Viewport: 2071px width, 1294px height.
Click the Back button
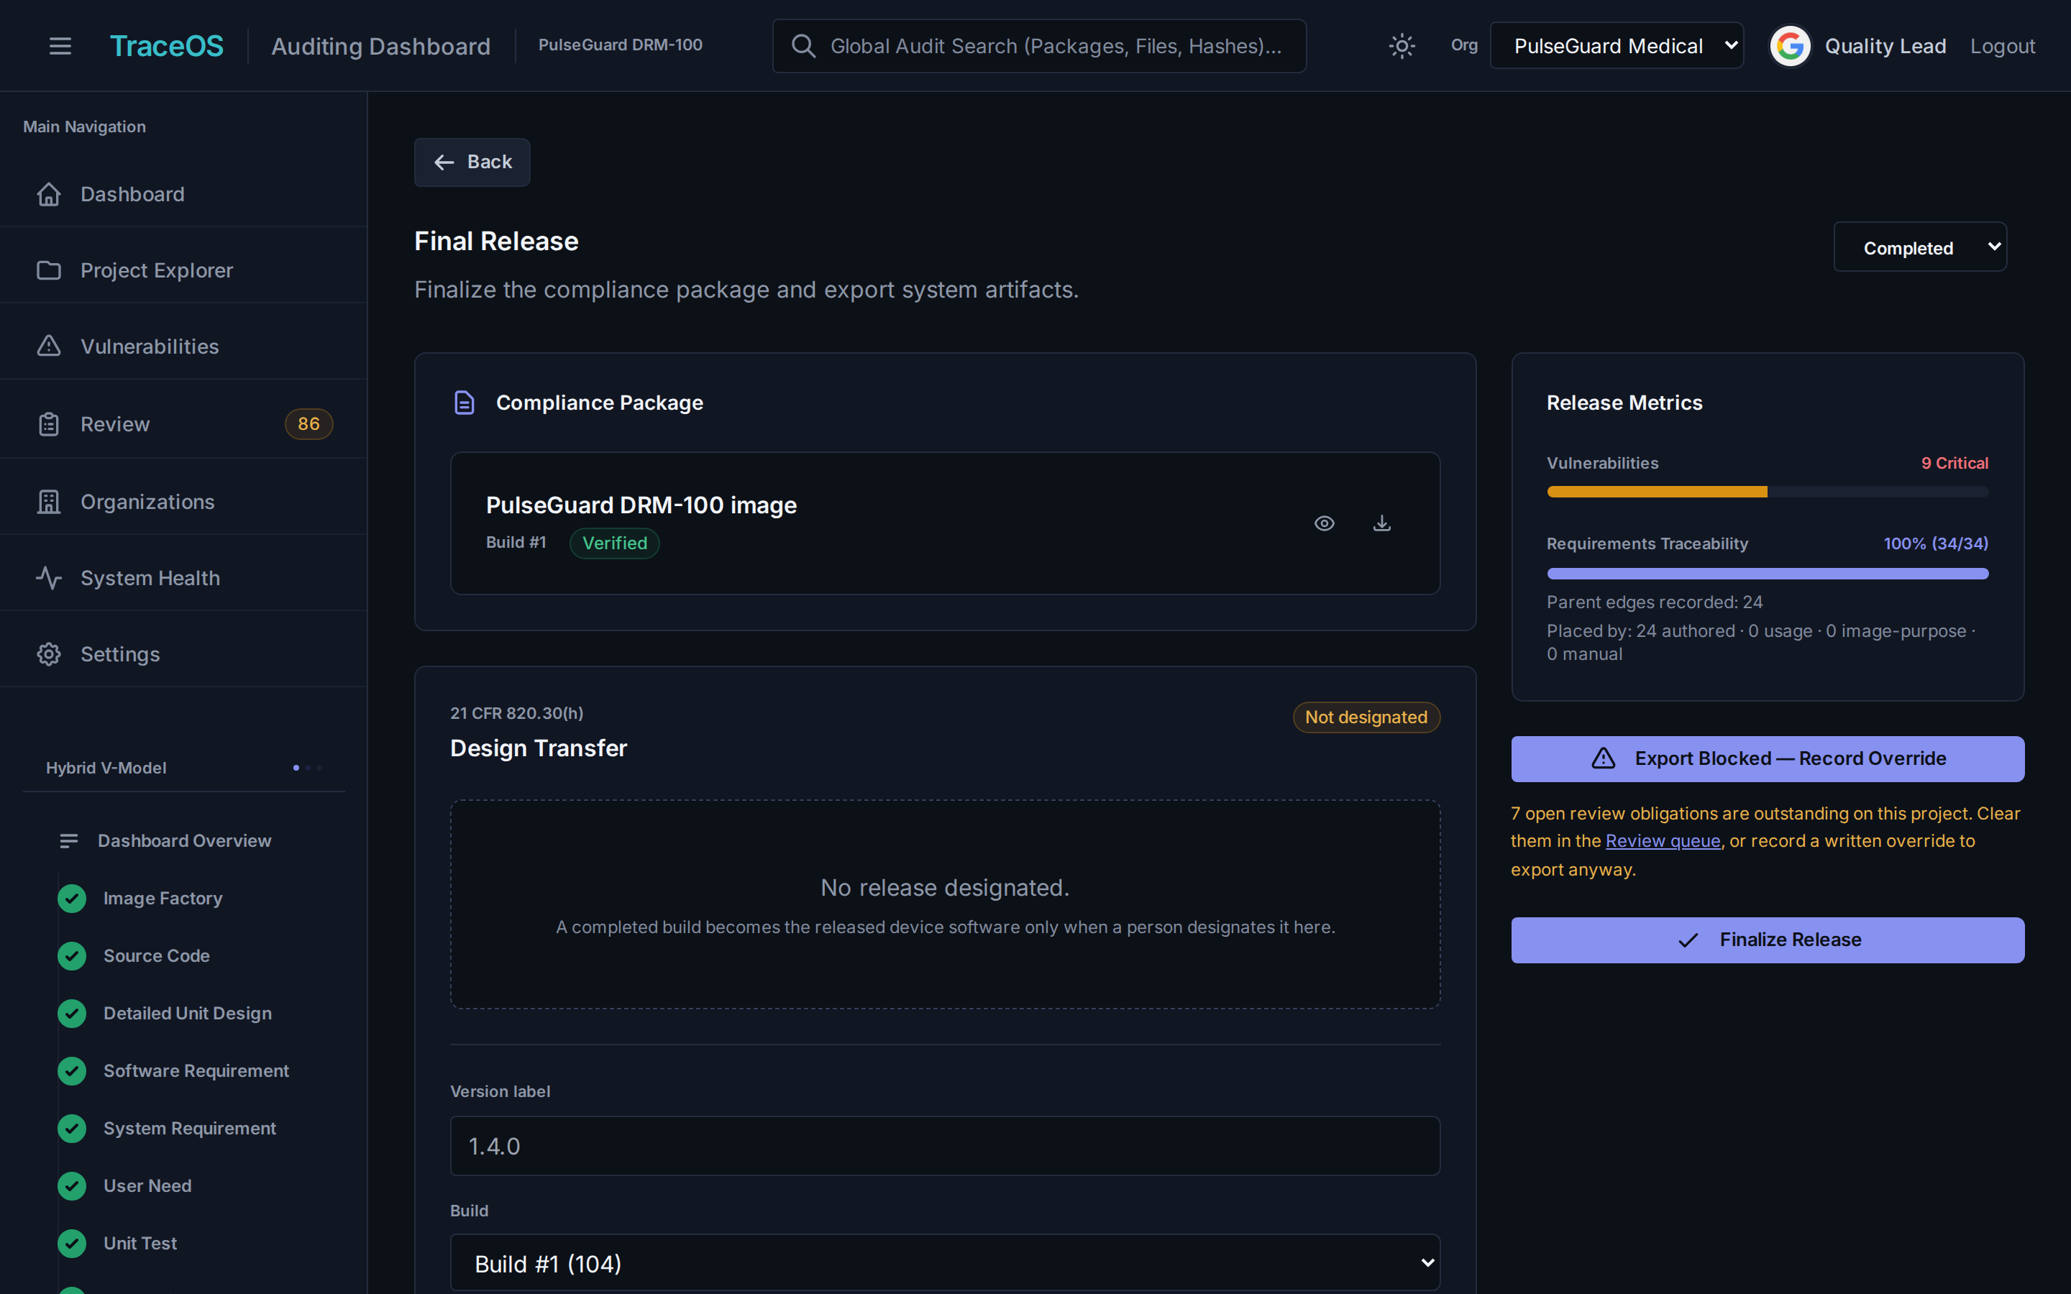(x=472, y=162)
